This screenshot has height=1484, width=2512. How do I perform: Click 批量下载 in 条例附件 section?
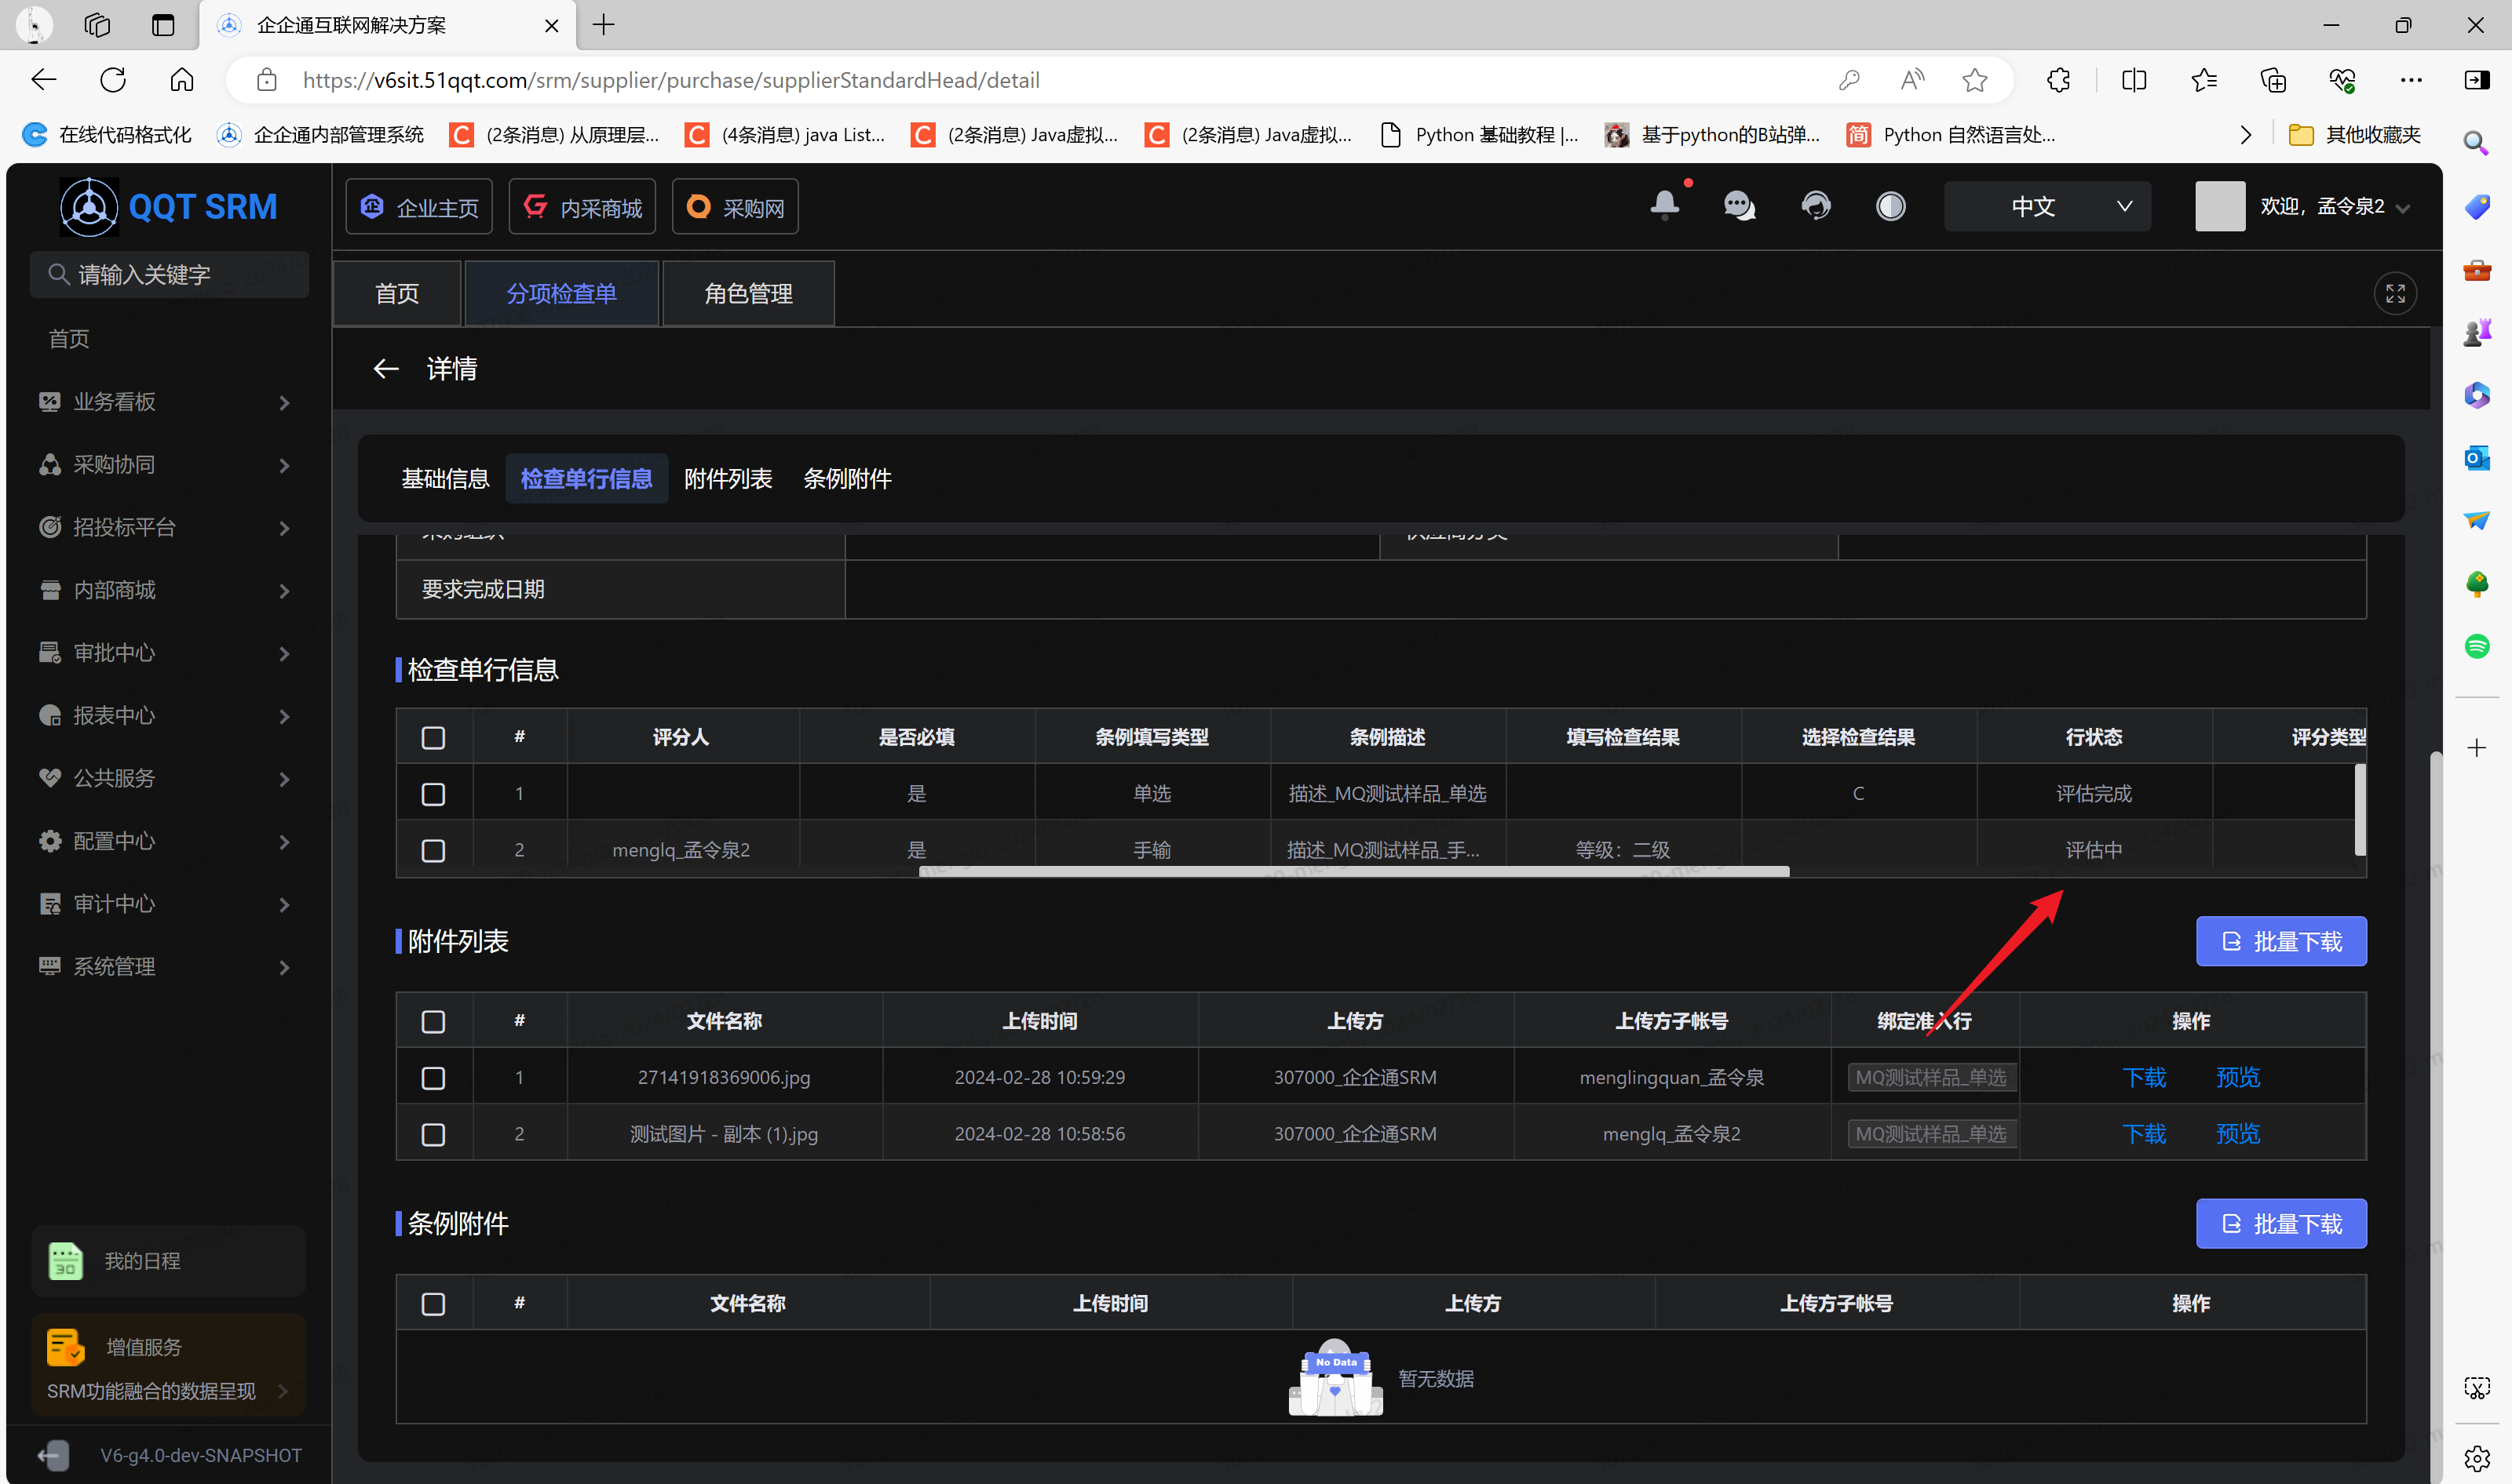coord(2280,1224)
